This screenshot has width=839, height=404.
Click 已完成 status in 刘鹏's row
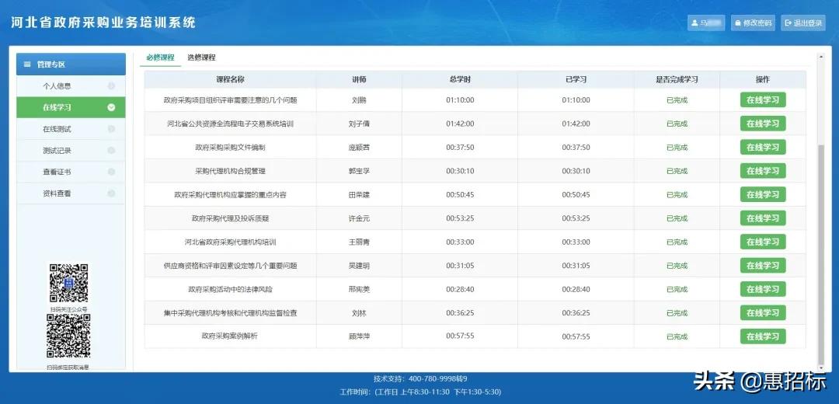point(677,100)
